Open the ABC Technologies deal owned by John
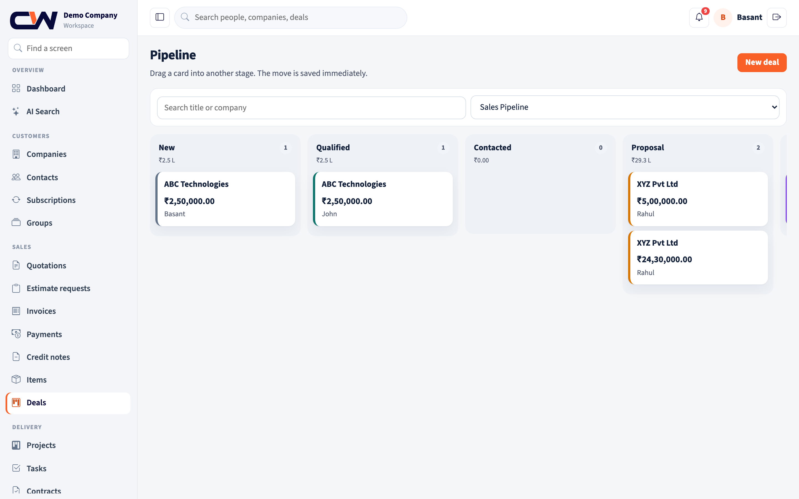Viewport: 799px width, 499px height. [383, 199]
